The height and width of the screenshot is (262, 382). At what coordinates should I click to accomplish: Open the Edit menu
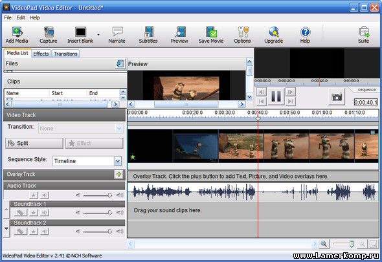21,17
